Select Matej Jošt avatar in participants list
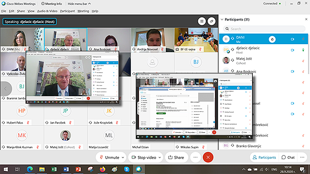Image resolution: width=310 pixels, height=174 pixels. point(226,60)
